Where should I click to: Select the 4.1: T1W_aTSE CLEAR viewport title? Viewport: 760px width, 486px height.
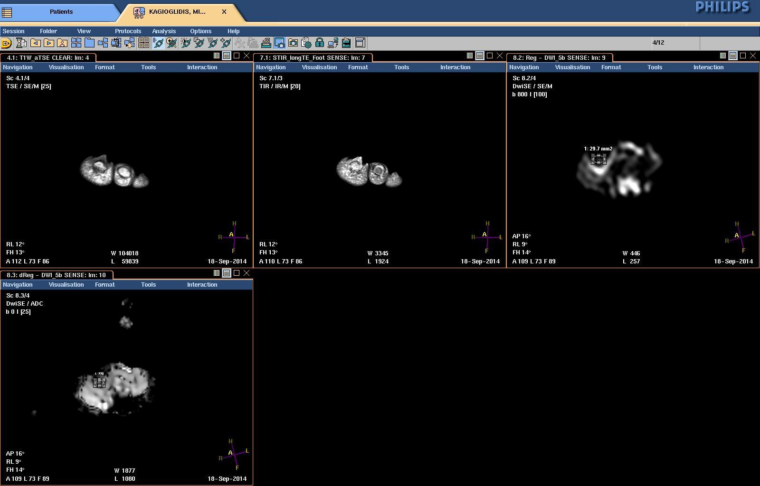(48, 58)
